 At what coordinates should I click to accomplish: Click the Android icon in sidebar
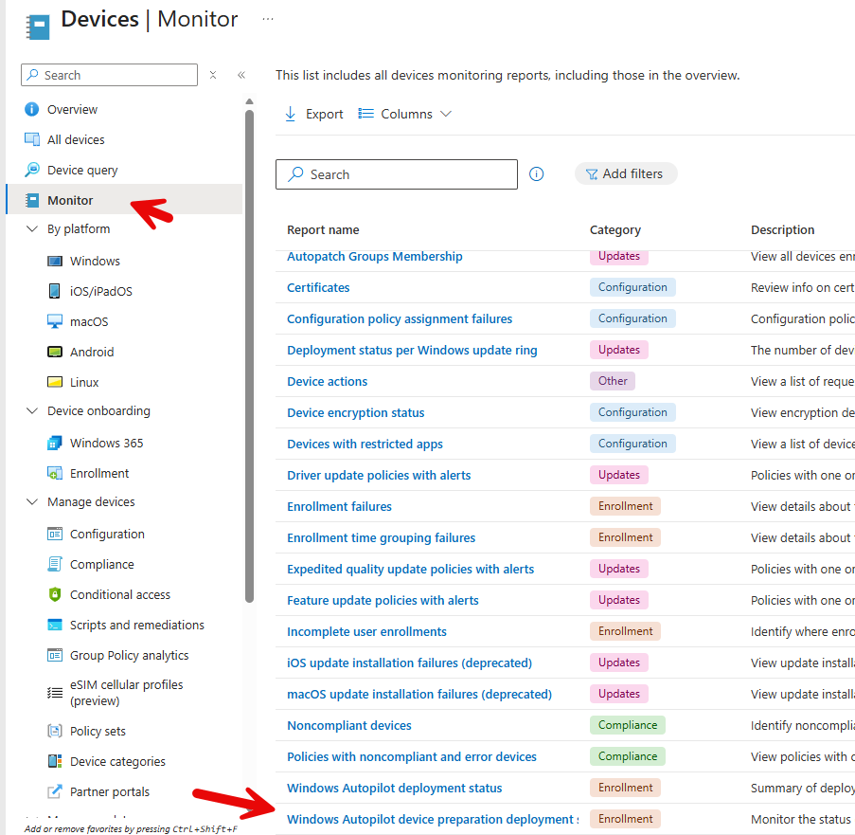point(54,352)
